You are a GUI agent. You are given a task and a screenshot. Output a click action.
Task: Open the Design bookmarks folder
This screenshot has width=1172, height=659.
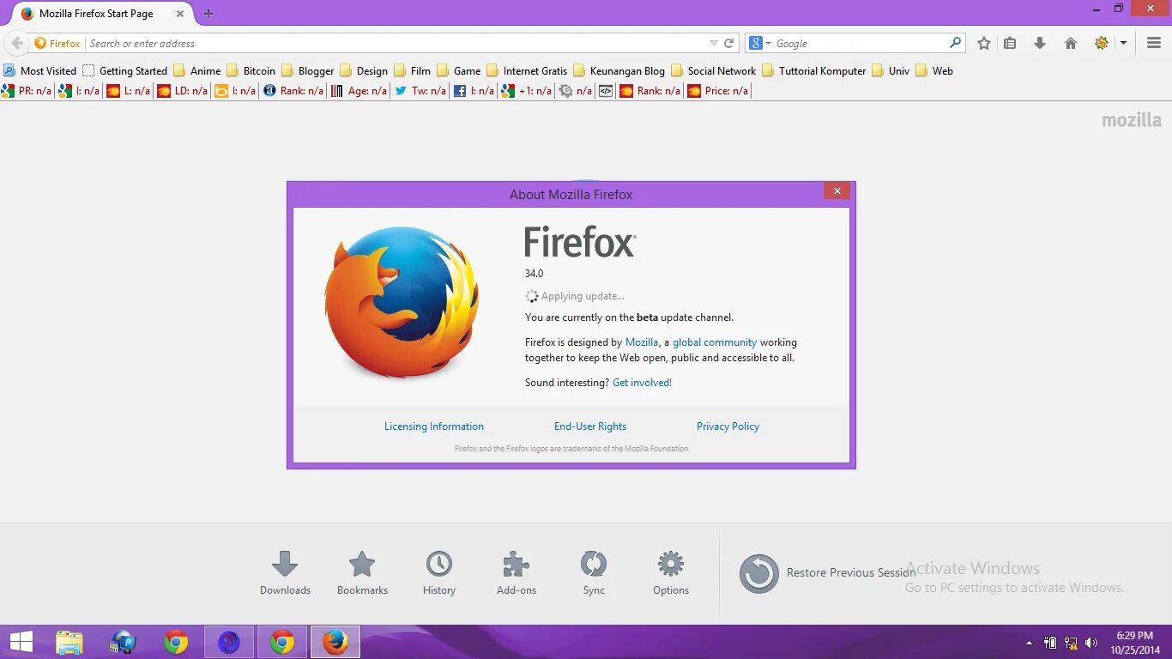(364, 71)
